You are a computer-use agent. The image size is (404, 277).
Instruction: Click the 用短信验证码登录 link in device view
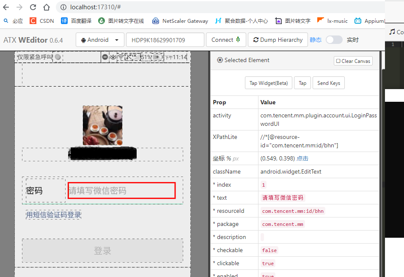pos(54,215)
